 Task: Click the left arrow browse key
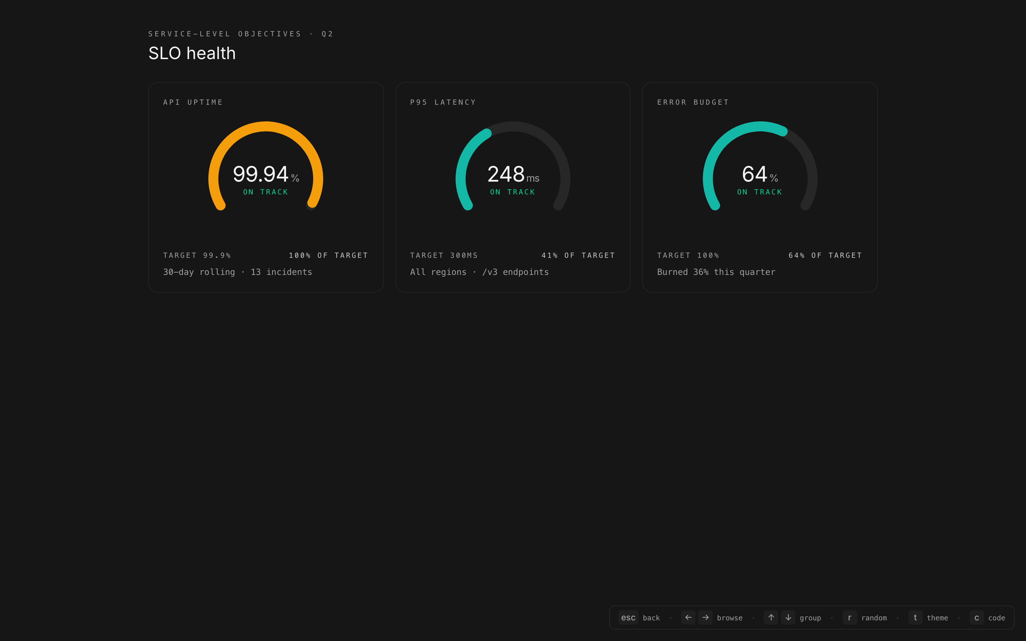pos(688,617)
